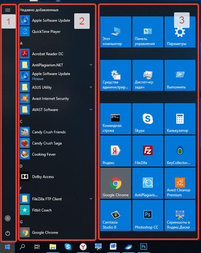The image size is (201, 253).
Task: Open the AntiPlagiarism tile
Action: (x=148, y=183)
